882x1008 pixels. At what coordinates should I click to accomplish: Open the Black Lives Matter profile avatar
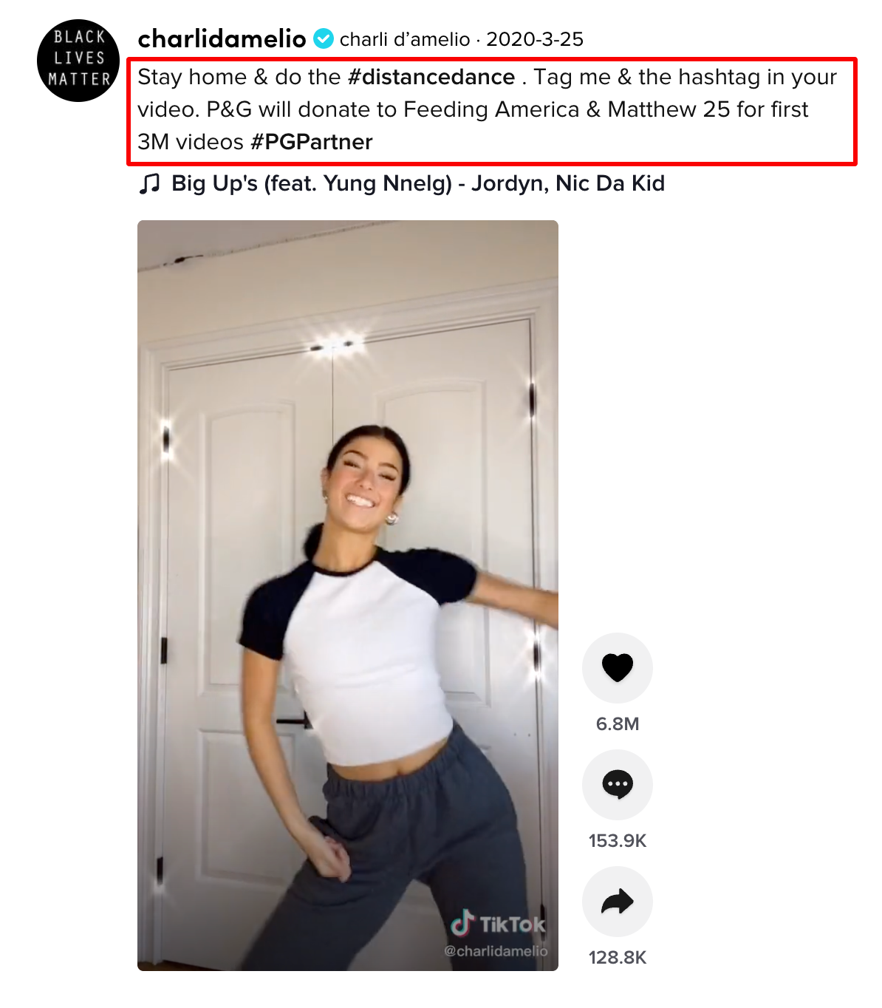(x=78, y=61)
